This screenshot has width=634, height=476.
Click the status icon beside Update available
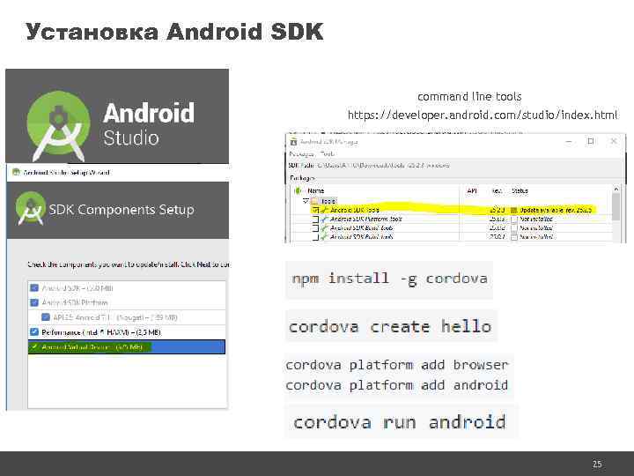tap(514, 210)
